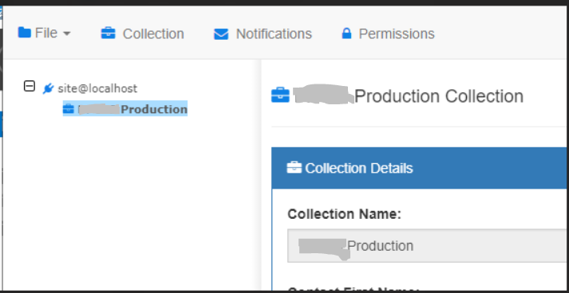The height and width of the screenshot is (293, 569).
Task: Click the blue folder icon beside File
Action: pos(24,33)
